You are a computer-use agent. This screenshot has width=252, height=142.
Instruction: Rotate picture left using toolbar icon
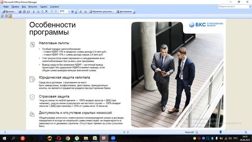tap(81, 11)
